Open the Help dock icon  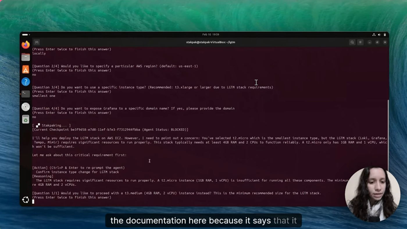pos(26,82)
